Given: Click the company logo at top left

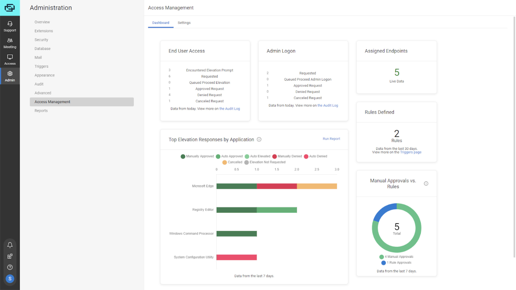Looking at the screenshot, I should pos(10,7).
